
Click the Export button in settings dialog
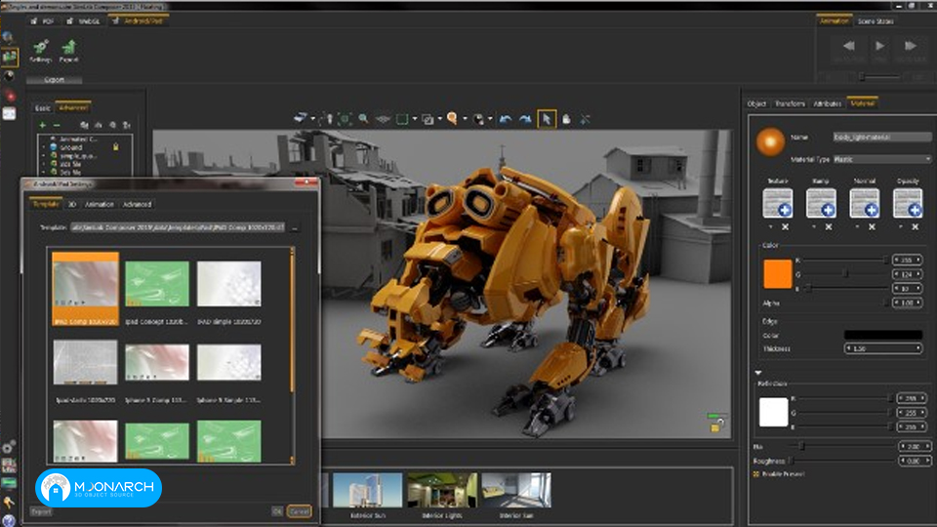41,511
